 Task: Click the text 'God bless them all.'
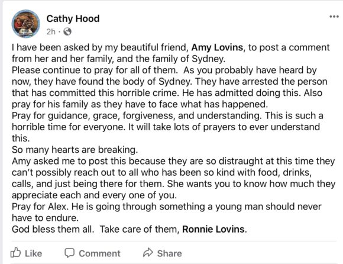53,229
